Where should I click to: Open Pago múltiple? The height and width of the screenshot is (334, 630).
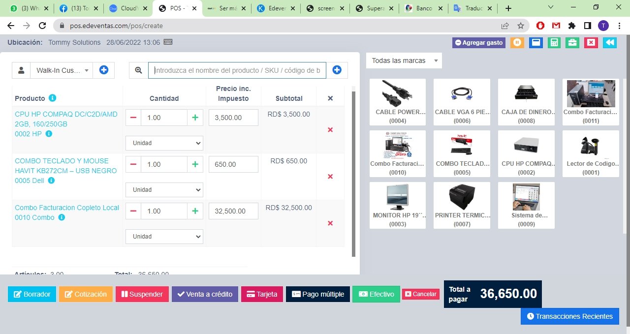click(318, 294)
